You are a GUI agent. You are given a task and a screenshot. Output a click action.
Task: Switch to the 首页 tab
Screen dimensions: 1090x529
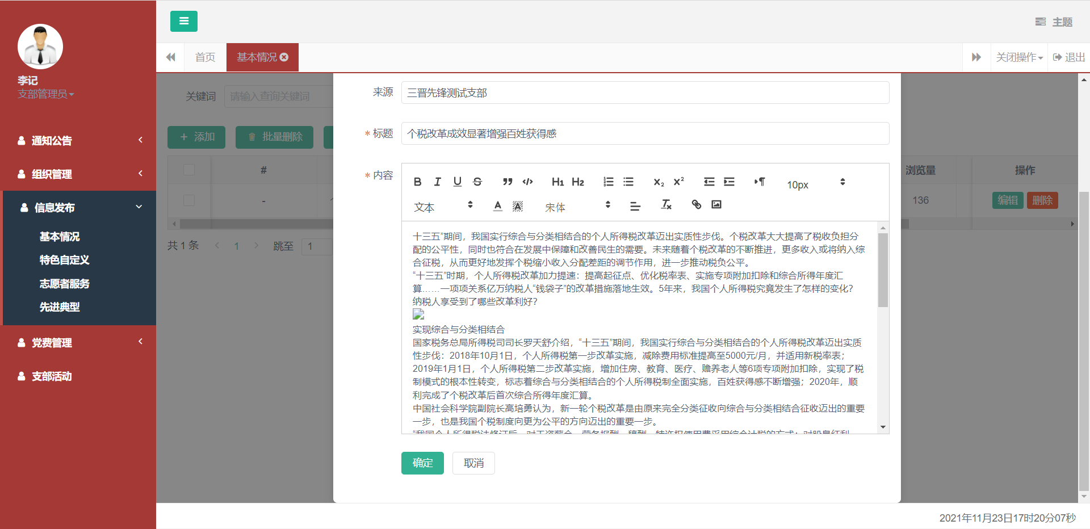click(x=205, y=57)
